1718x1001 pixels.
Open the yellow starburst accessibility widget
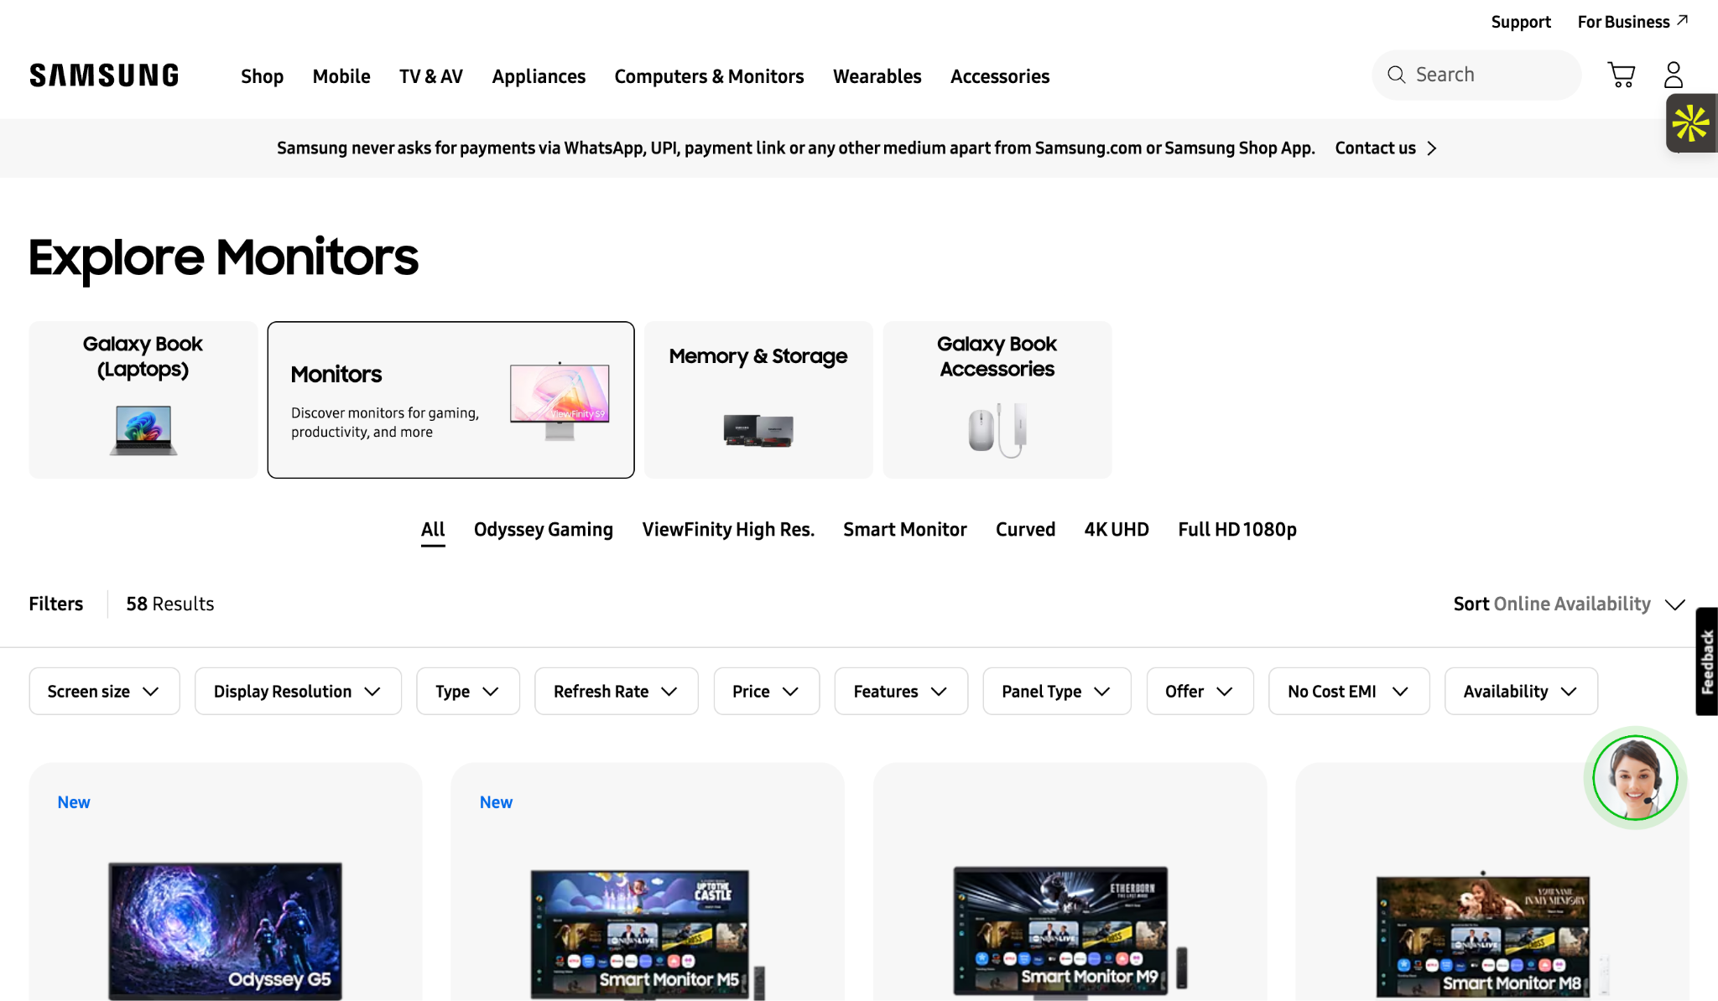coord(1690,123)
